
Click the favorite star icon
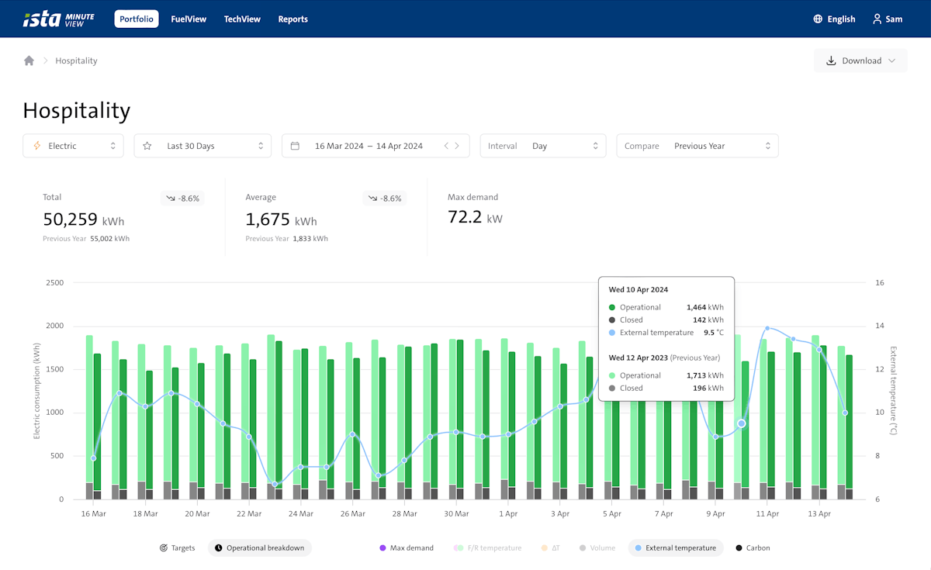click(x=147, y=146)
